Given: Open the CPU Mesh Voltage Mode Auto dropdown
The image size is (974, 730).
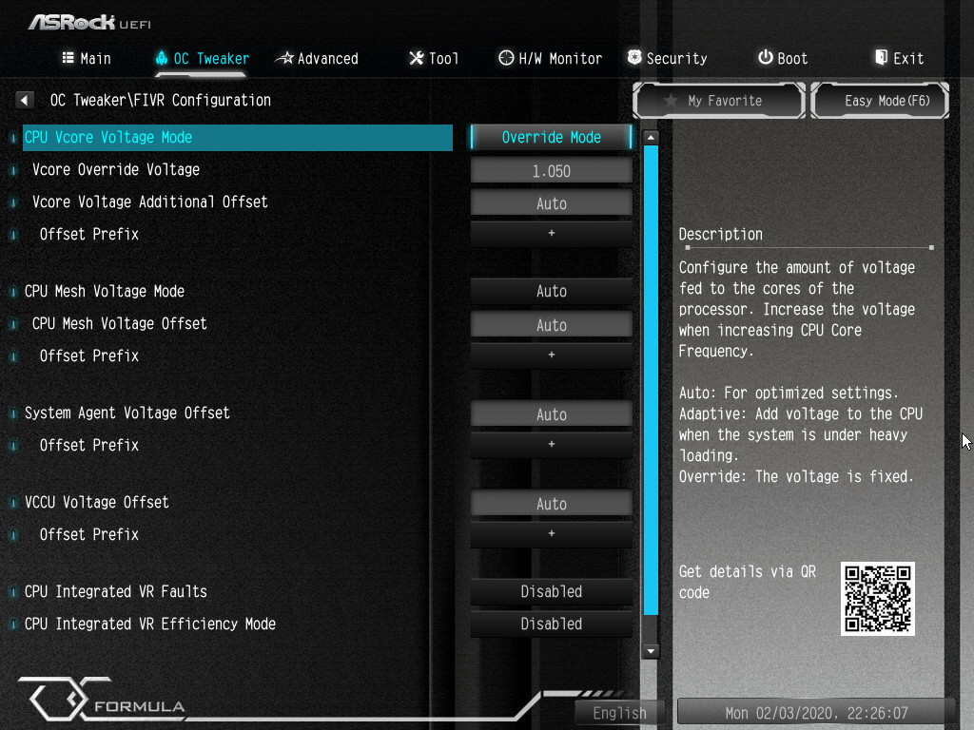Looking at the screenshot, I should 552,291.
